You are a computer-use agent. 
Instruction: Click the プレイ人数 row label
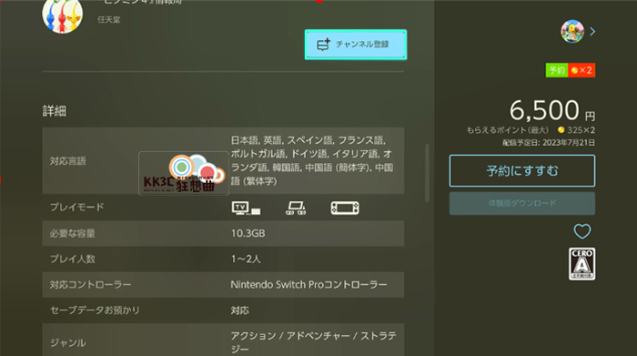point(72,259)
